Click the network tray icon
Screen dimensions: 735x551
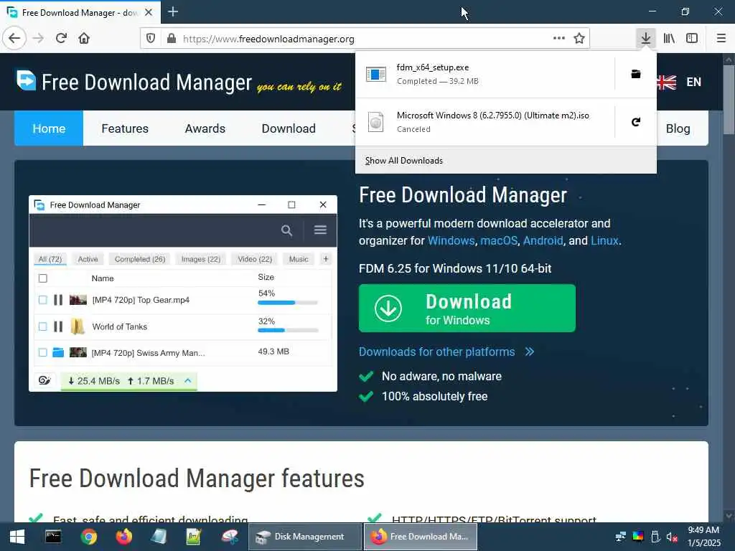coord(621,537)
